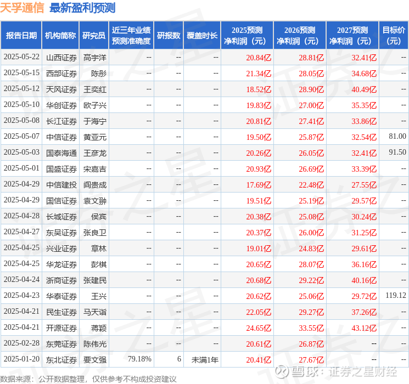The width and height of the screenshot is (409, 384).
Task: Click the 31.25亿 profit value
Action: click(x=364, y=233)
